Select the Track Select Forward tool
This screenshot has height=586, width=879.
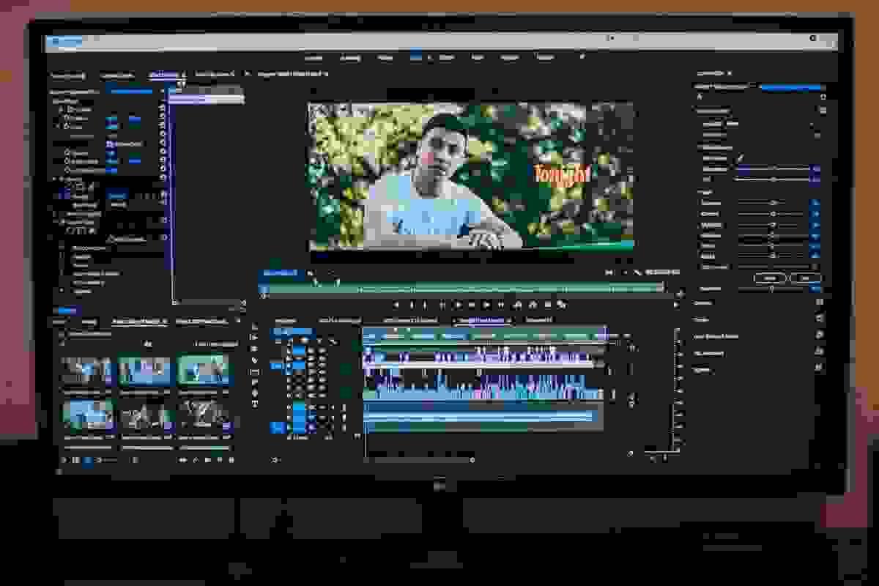[255, 337]
